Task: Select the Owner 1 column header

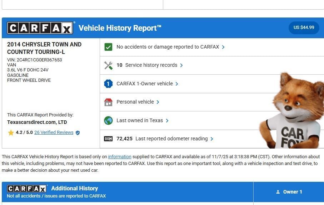Action: tap(289, 192)
